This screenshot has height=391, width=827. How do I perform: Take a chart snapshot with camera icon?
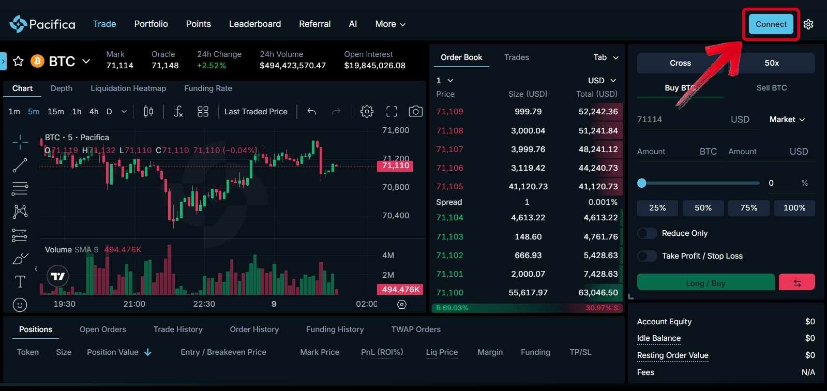tap(415, 112)
